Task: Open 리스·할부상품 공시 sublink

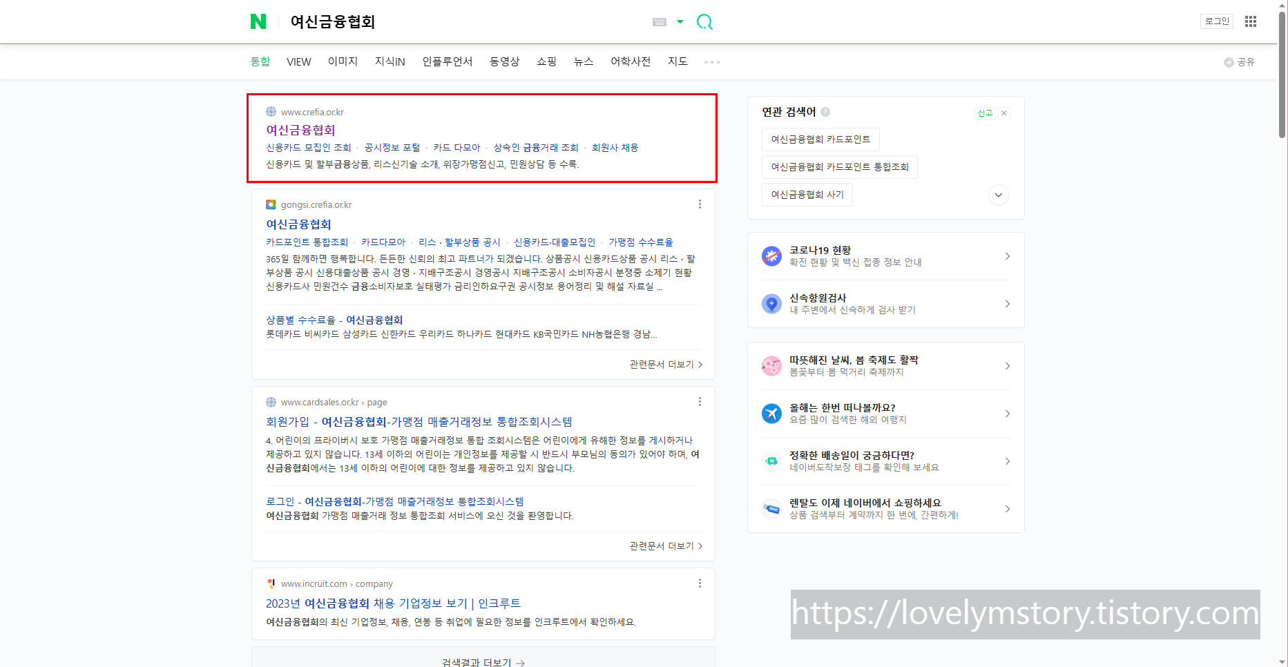Action: click(x=459, y=242)
